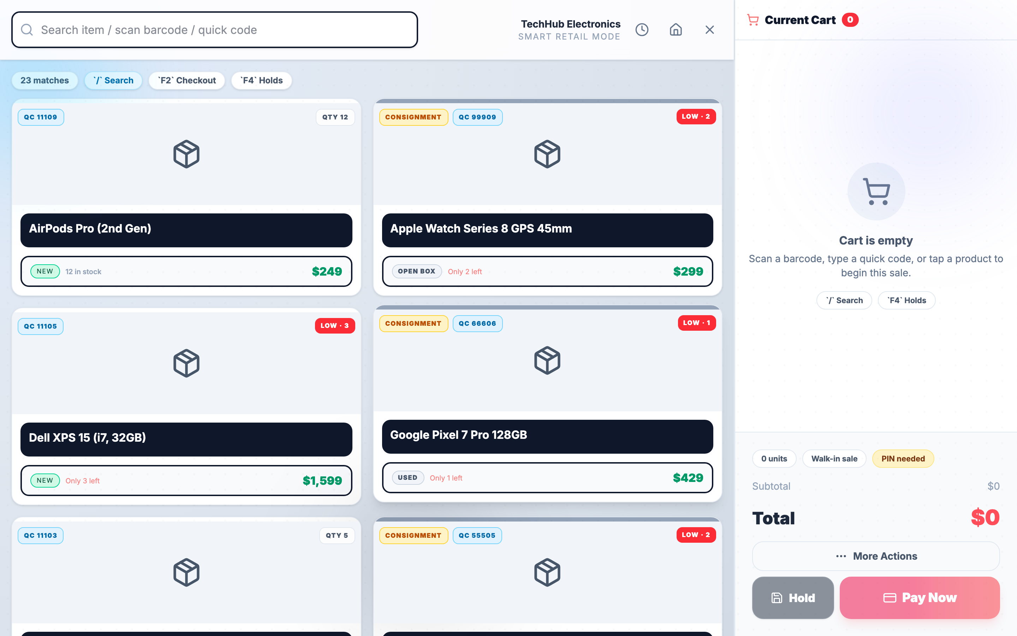Go to home via house icon
The height and width of the screenshot is (636, 1017).
pyautogui.click(x=675, y=30)
